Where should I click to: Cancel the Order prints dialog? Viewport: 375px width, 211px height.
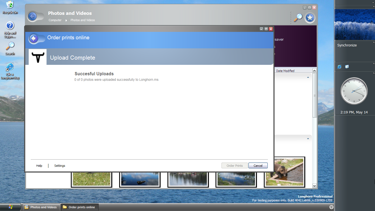258,166
